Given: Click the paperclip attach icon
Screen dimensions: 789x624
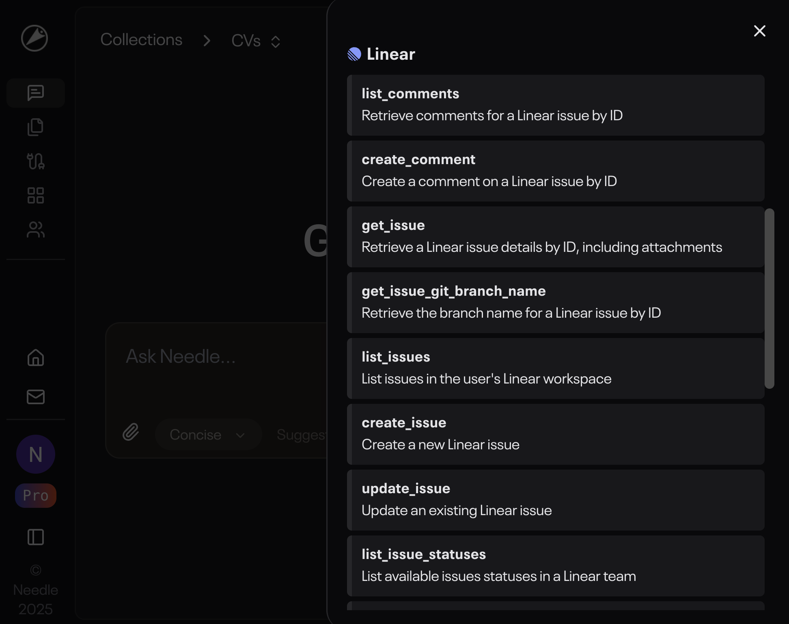Looking at the screenshot, I should [x=131, y=432].
